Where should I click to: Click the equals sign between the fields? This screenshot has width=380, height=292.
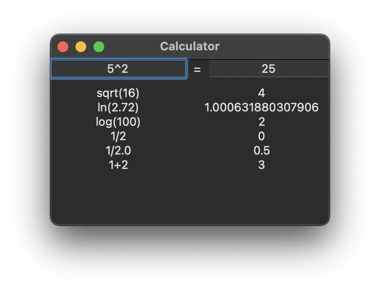pyautogui.click(x=197, y=70)
